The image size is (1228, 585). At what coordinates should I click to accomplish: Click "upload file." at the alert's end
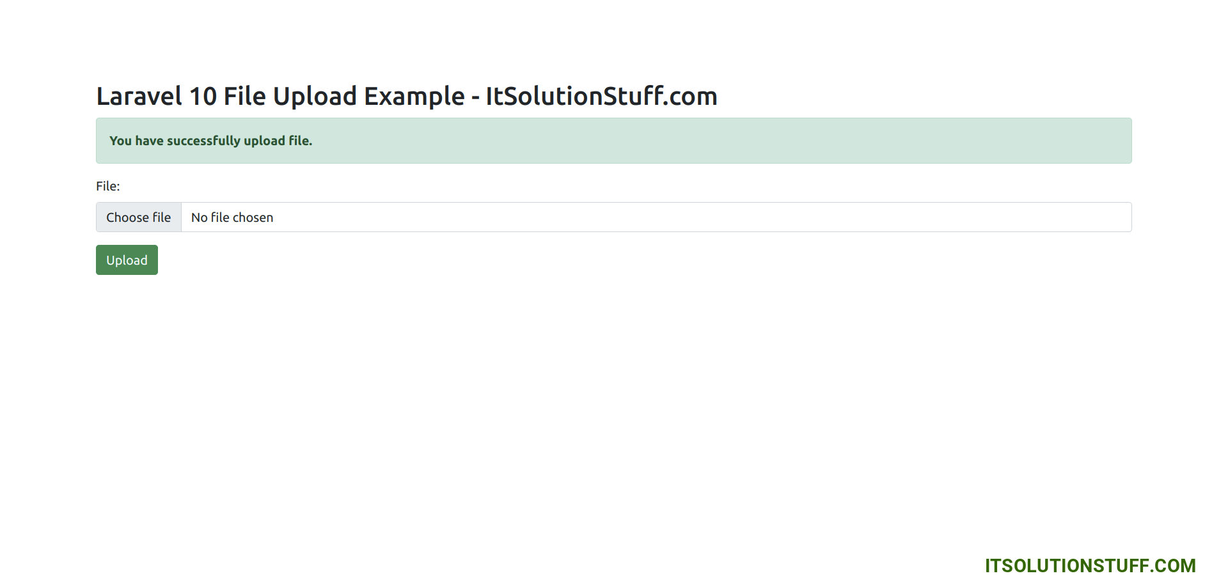tap(278, 141)
